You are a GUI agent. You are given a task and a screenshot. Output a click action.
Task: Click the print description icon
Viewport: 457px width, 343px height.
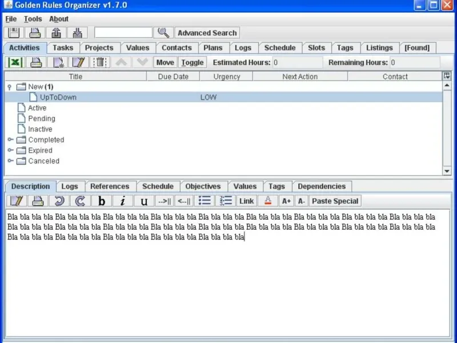click(38, 201)
